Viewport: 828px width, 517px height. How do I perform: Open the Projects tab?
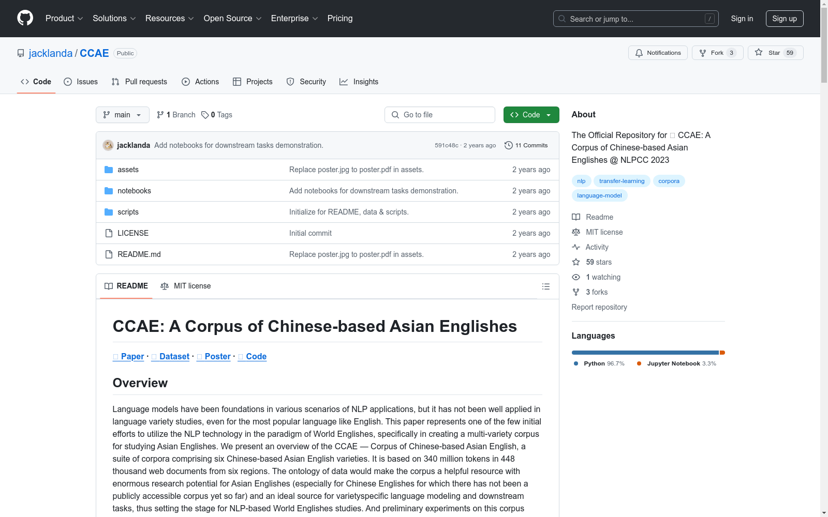(x=253, y=82)
